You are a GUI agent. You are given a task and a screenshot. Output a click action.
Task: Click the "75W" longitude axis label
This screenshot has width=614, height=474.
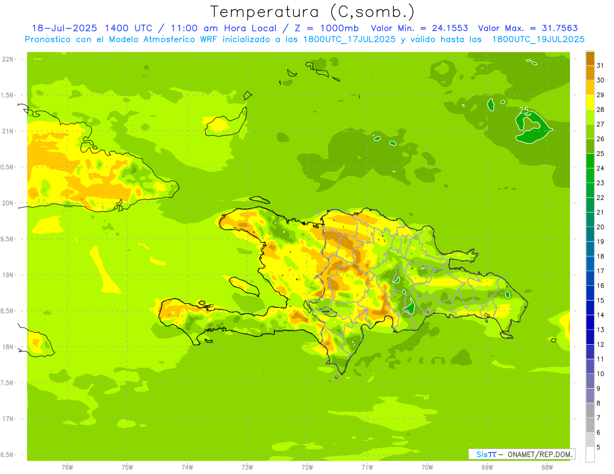tap(127, 467)
